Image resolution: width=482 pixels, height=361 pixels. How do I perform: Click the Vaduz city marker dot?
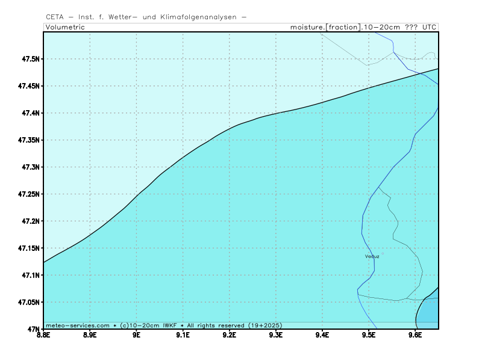[x=383, y=253]
